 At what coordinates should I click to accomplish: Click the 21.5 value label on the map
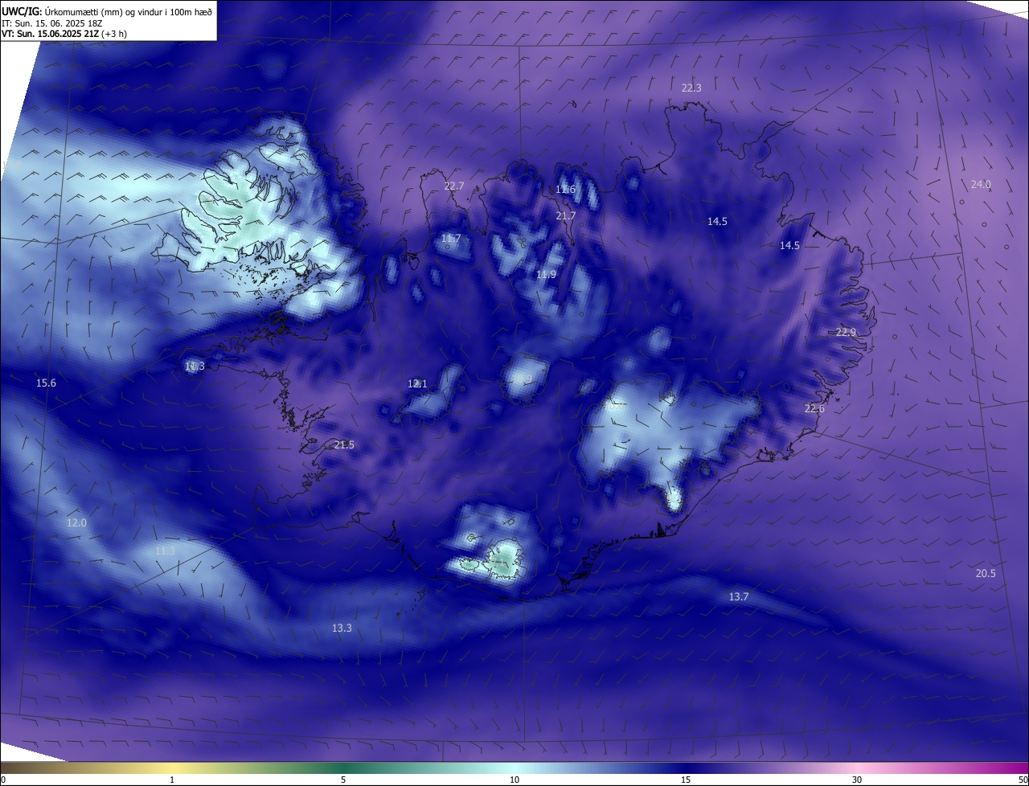344,444
